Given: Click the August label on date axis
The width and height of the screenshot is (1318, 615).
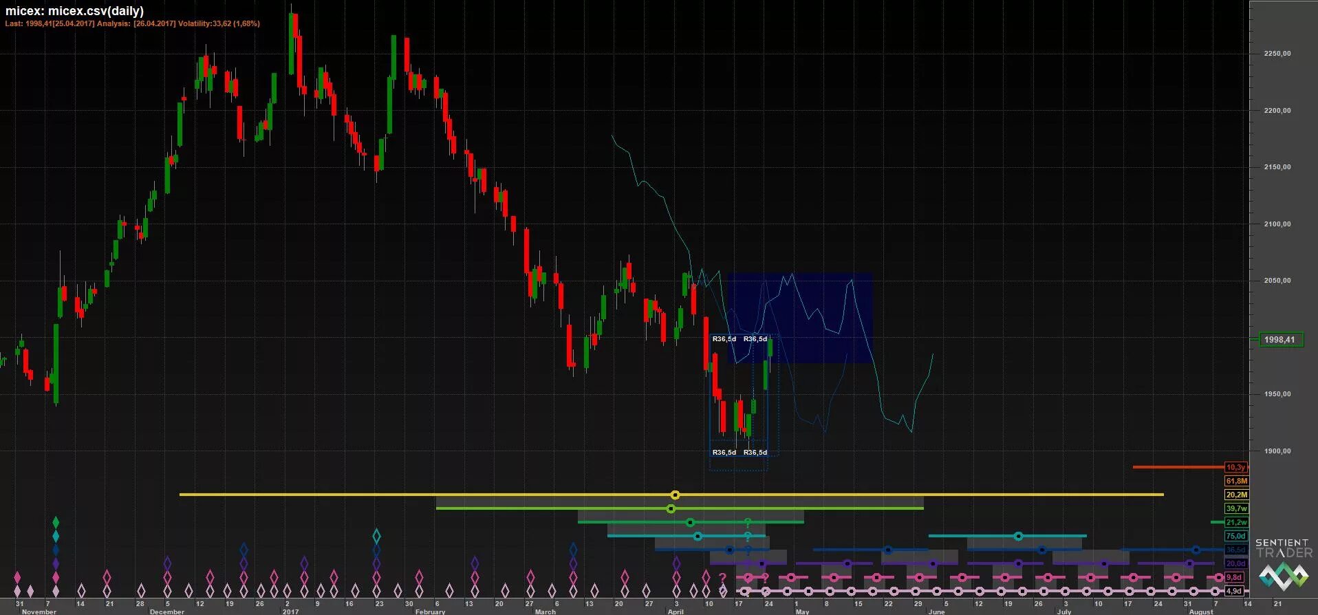Looking at the screenshot, I should pyautogui.click(x=1202, y=612).
